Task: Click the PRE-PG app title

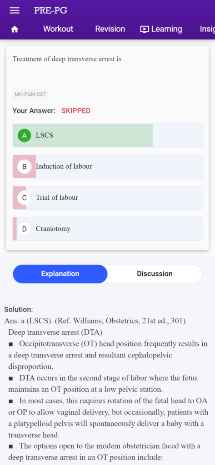Action: point(50,10)
